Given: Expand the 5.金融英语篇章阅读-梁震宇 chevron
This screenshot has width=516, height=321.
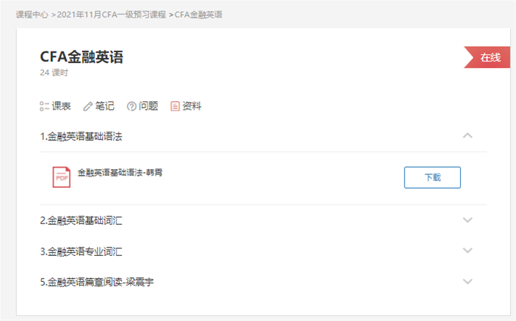Looking at the screenshot, I should pyautogui.click(x=467, y=282).
